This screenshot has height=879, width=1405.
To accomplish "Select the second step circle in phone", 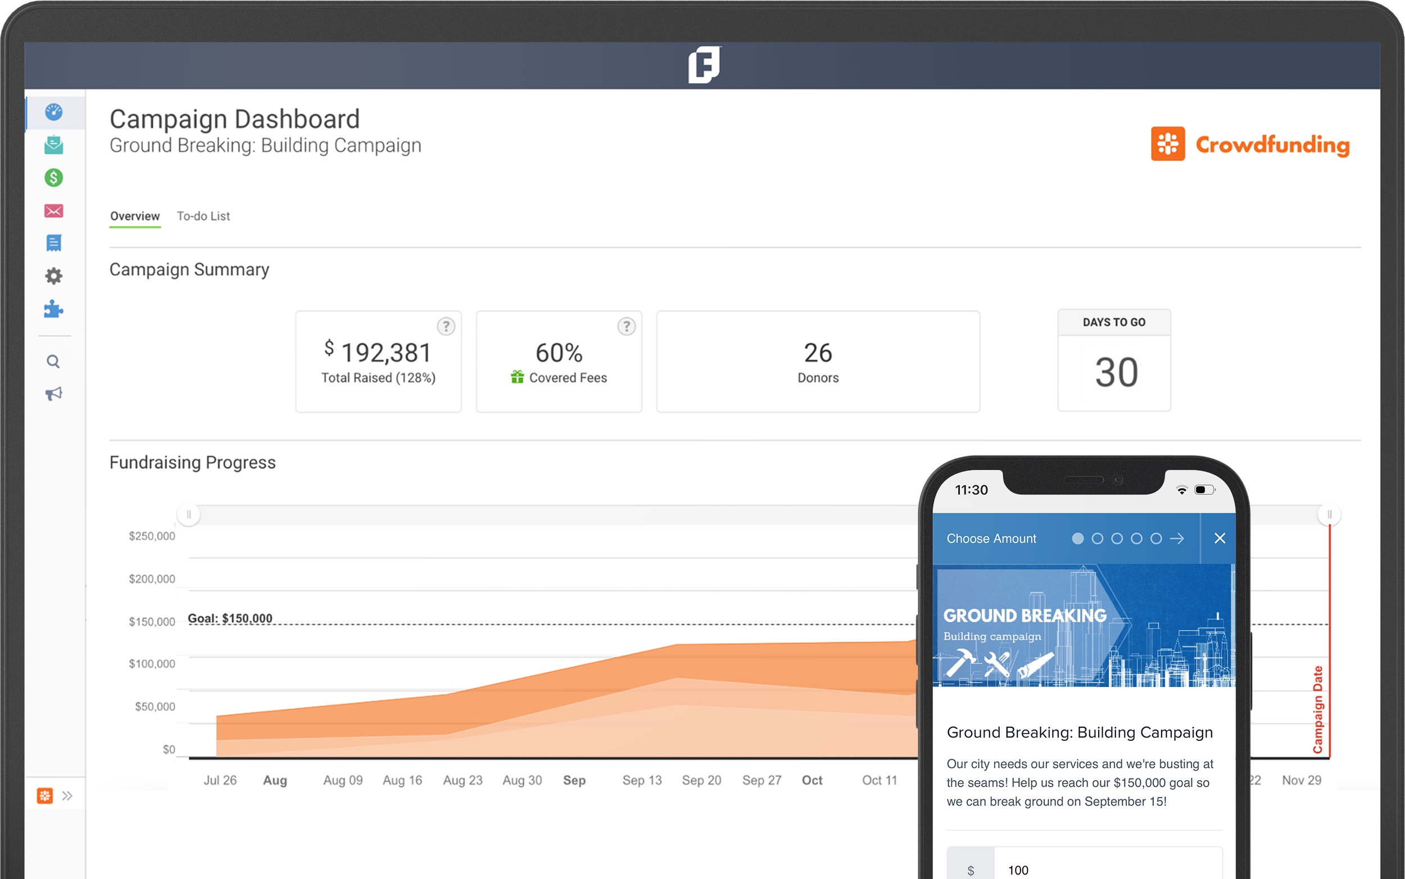I will tap(1098, 538).
